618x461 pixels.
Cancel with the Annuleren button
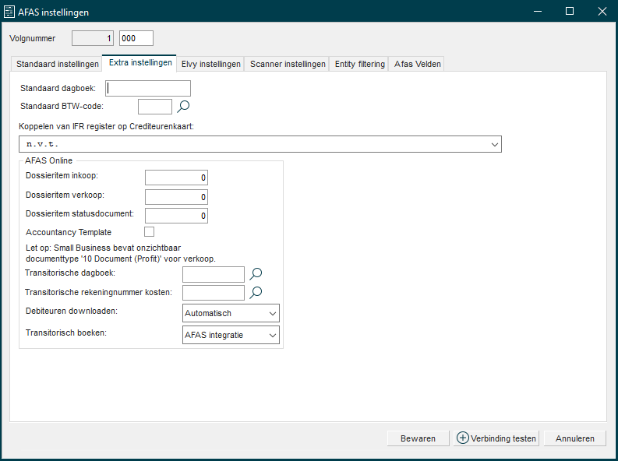[x=574, y=438]
